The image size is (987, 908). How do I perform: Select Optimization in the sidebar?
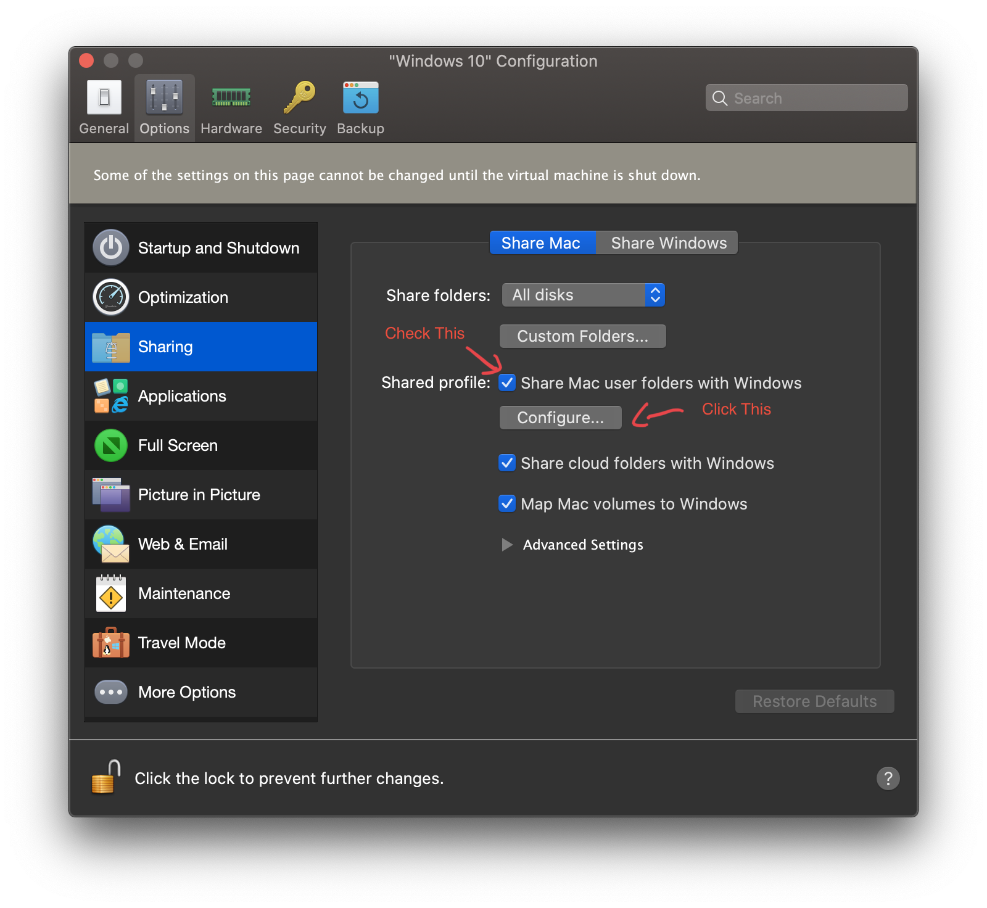201,297
